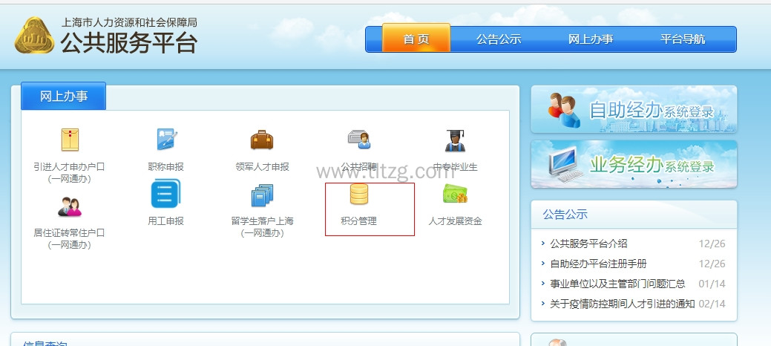
Task: Click the 引进人才申办户口 folder icon
Action: [69, 140]
